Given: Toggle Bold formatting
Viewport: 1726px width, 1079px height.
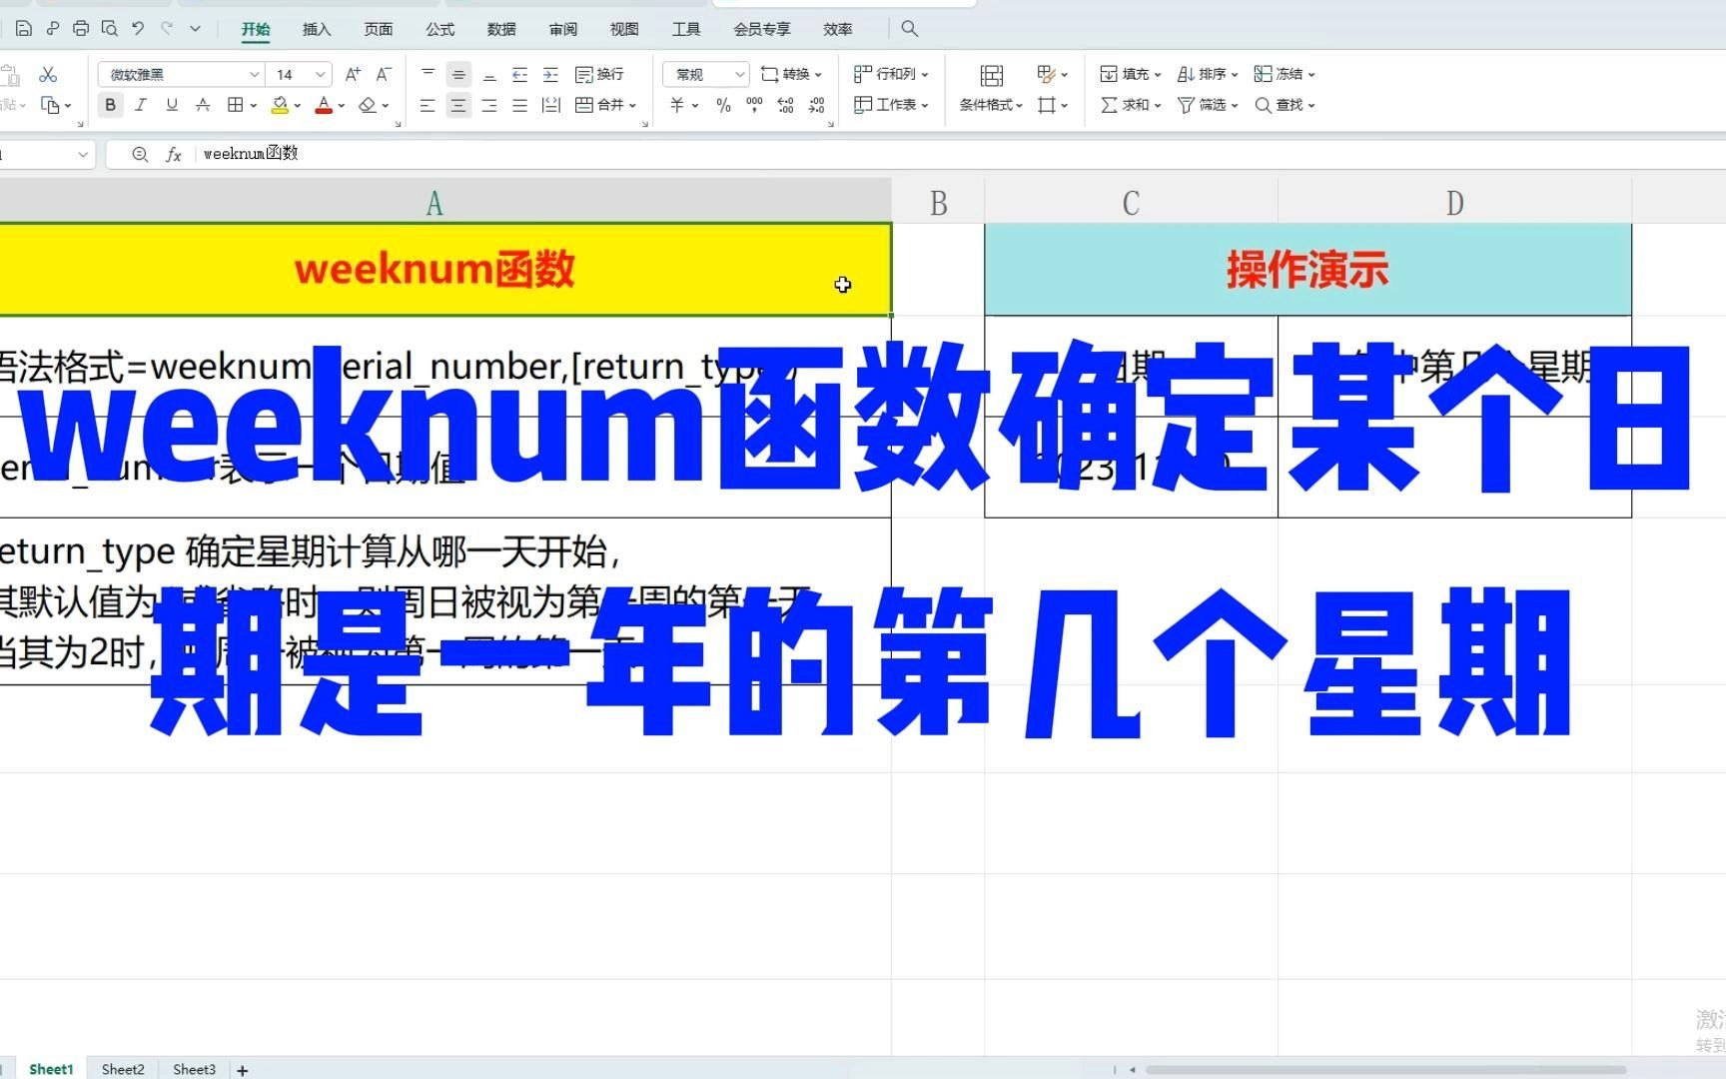Looking at the screenshot, I should coord(111,105).
